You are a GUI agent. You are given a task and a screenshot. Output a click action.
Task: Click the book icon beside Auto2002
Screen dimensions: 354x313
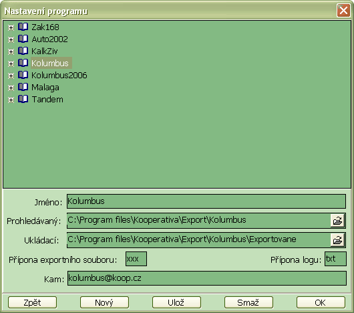pos(23,39)
